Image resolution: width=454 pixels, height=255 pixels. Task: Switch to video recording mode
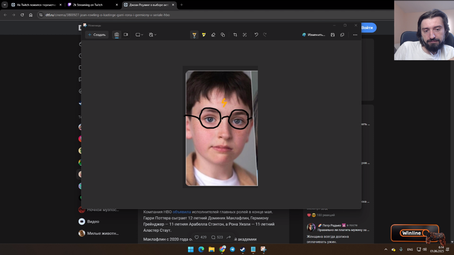[126, 35]
